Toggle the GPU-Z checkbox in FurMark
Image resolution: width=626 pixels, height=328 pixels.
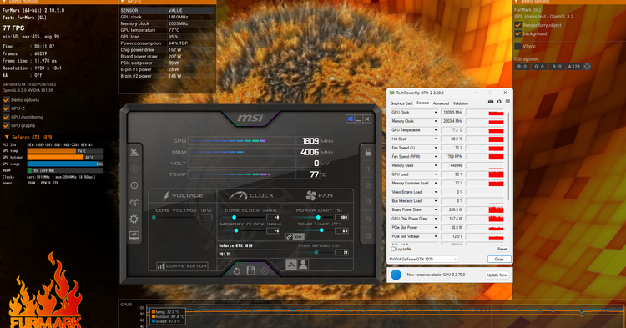click(x=6, y=108)
